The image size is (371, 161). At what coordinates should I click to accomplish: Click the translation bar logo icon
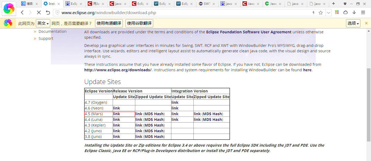click(8, 23)
